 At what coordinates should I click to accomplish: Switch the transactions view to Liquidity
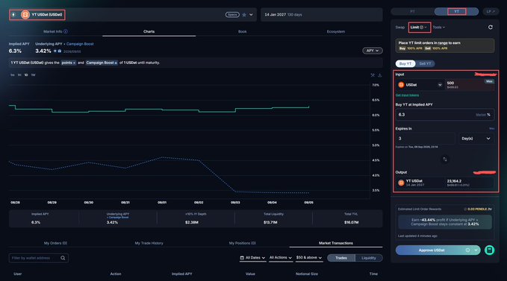[369, 258]
